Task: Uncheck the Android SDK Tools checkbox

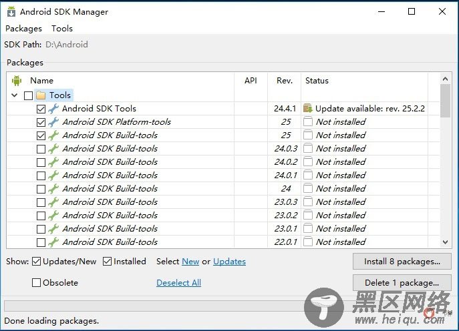Action: [x=41, y=109]
